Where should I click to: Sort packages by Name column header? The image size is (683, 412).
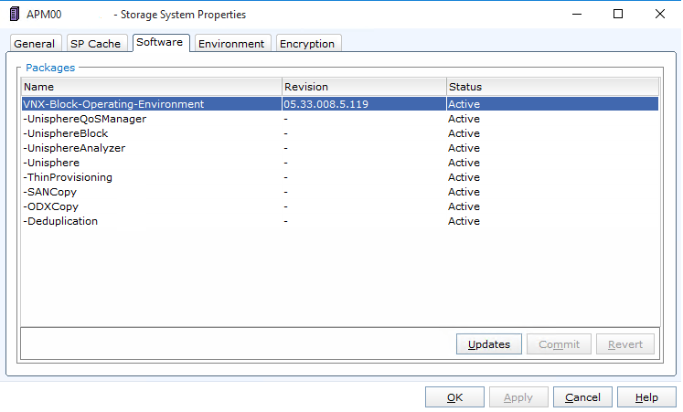click(151, 87)
